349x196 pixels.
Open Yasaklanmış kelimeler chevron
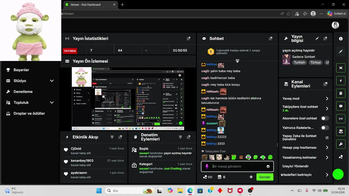327,158
